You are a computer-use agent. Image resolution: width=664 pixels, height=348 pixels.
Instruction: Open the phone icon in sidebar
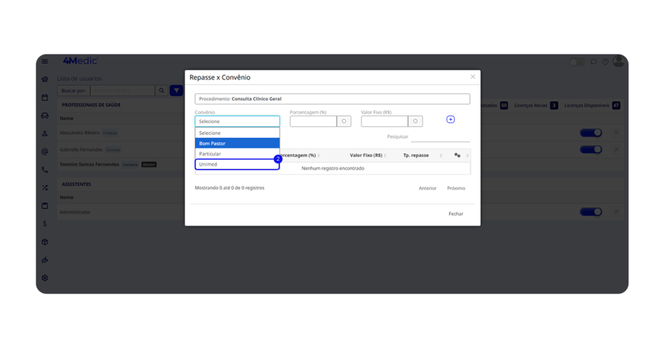tap(45, 170)
